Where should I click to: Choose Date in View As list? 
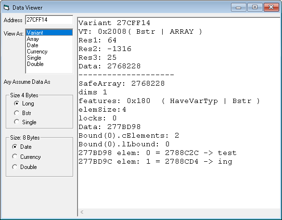point(49,45)
